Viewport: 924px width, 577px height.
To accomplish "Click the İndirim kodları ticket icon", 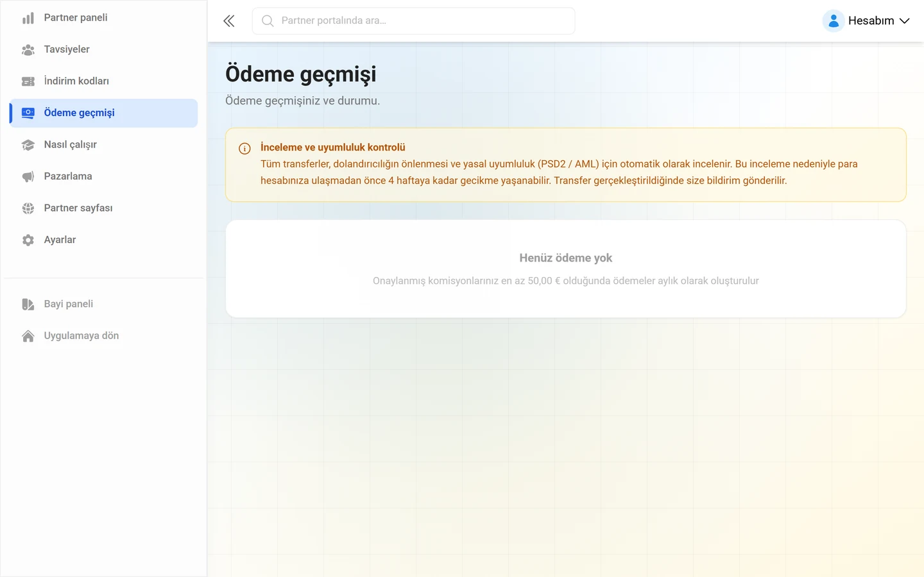I will pyautogui.click(x=28, y=81).
